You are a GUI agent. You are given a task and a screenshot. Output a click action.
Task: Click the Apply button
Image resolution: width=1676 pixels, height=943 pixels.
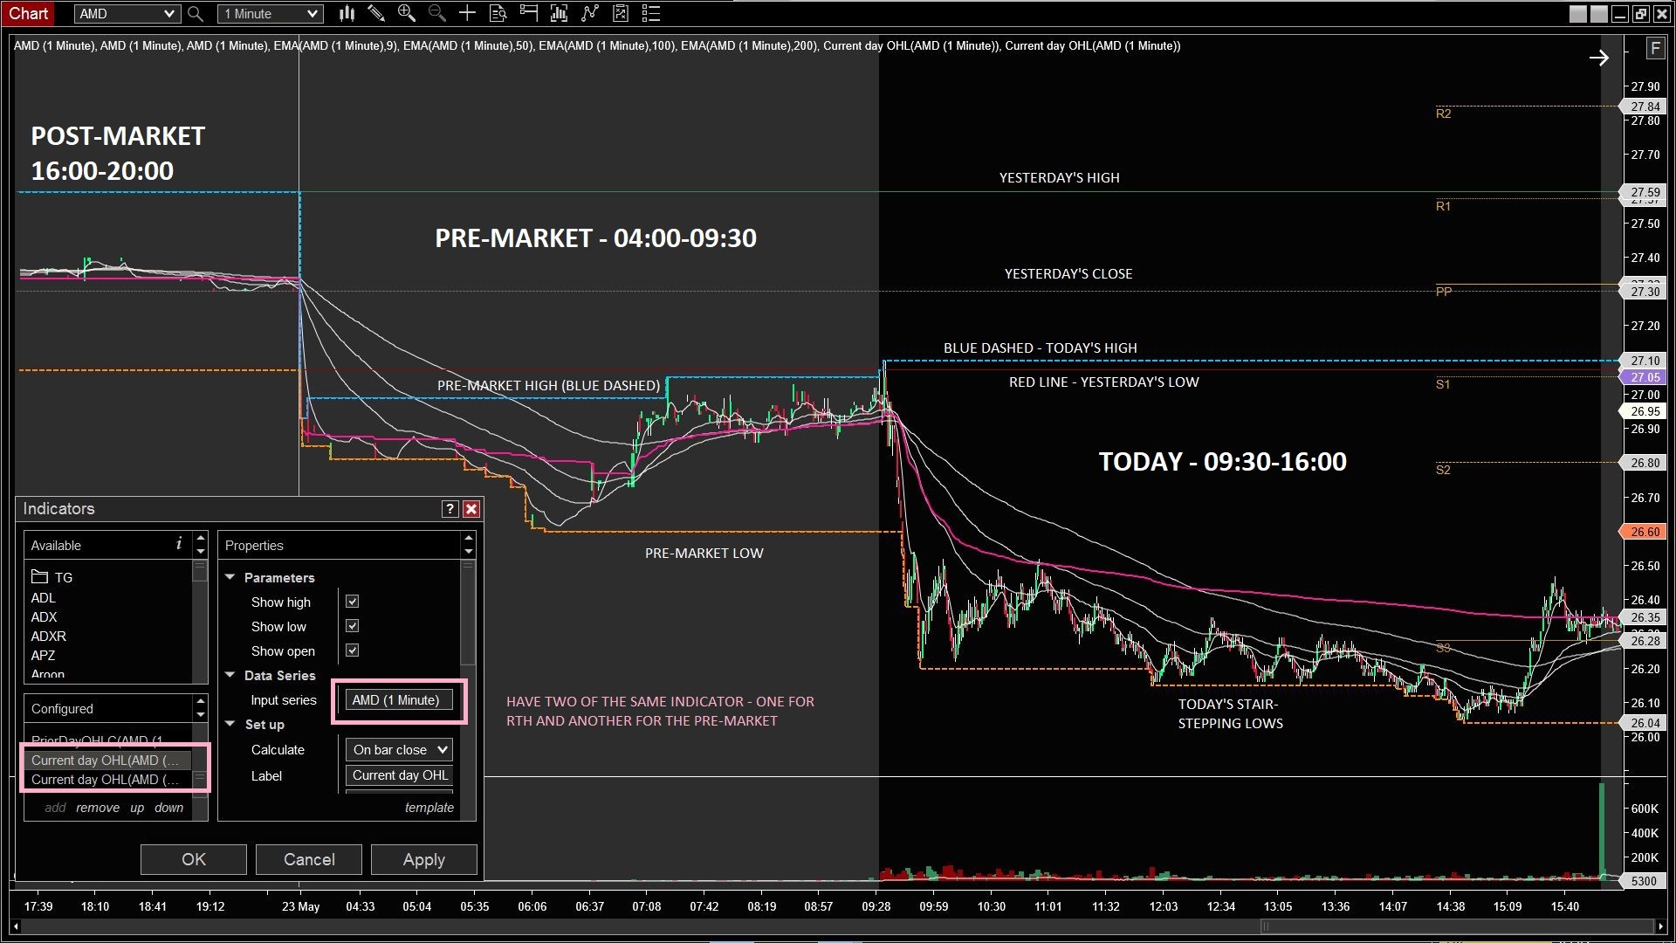click(x=423, y=860)
